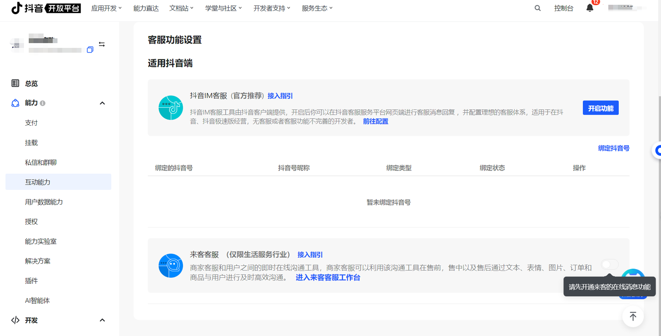Click the 绑定抖音号 link
Image resolution: width=661 pixels, height=336 pixels.
pos(613,148)
